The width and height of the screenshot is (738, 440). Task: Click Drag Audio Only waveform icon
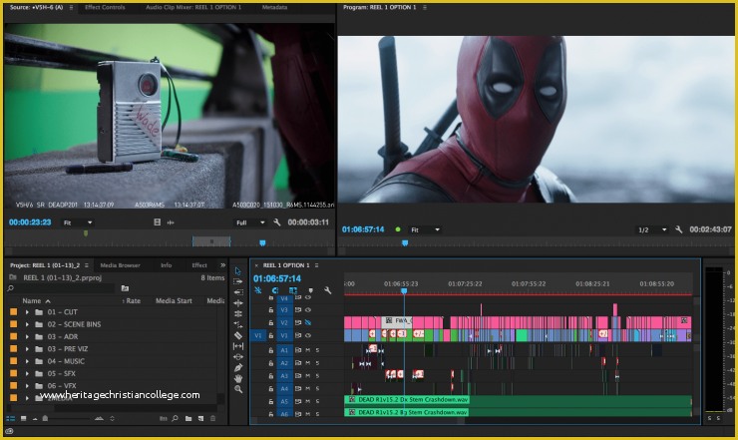click(x=171, y=222)
